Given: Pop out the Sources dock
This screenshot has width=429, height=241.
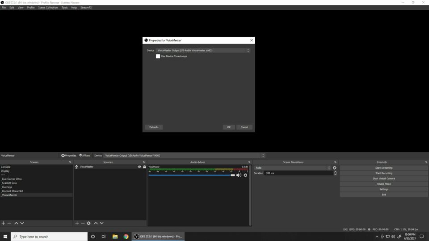Looking at the screenshot, I should coord(144,162).
